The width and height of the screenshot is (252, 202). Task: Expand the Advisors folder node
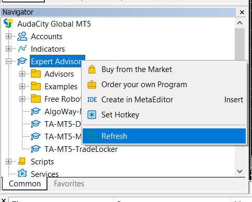coord(22,74)
